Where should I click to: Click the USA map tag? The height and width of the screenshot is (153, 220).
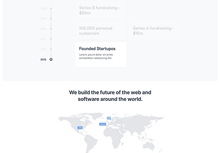coord(80,128)
